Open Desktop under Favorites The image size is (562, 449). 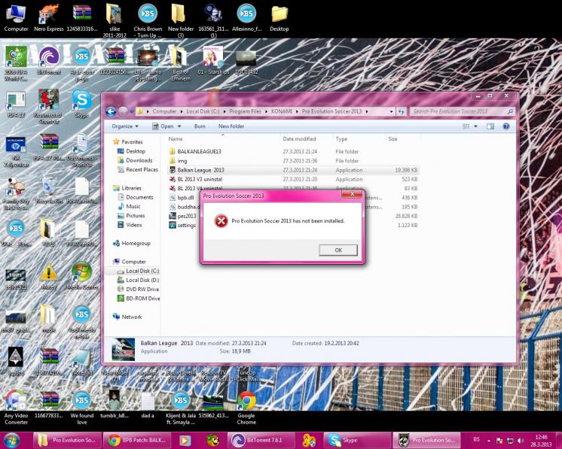click(x=131, y=151)
